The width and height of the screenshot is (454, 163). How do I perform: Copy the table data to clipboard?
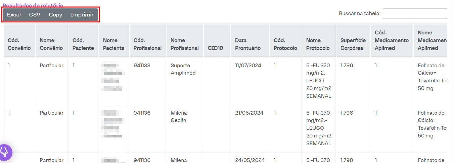tap(55, 15)
